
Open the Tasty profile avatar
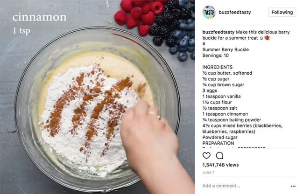tap(209, 12)
